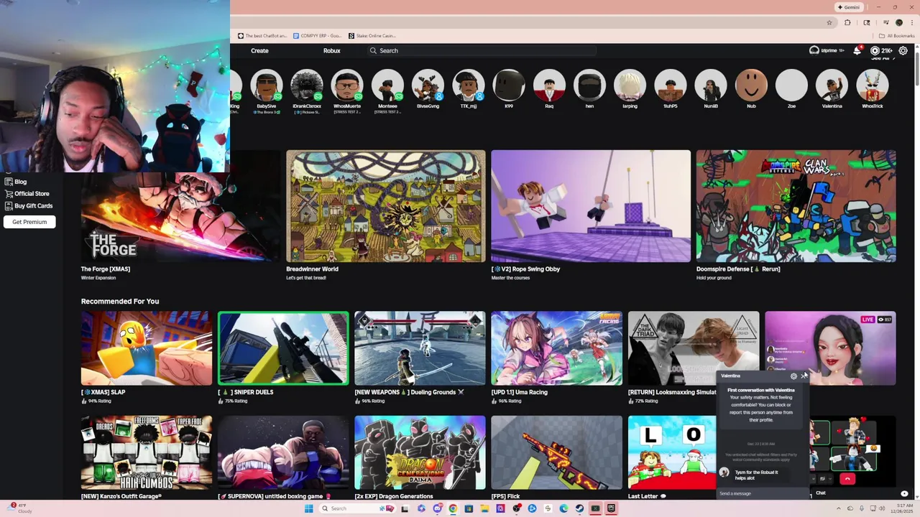
Task: Open SNIPER DUELS game card
Action: [x=283, y=348]
